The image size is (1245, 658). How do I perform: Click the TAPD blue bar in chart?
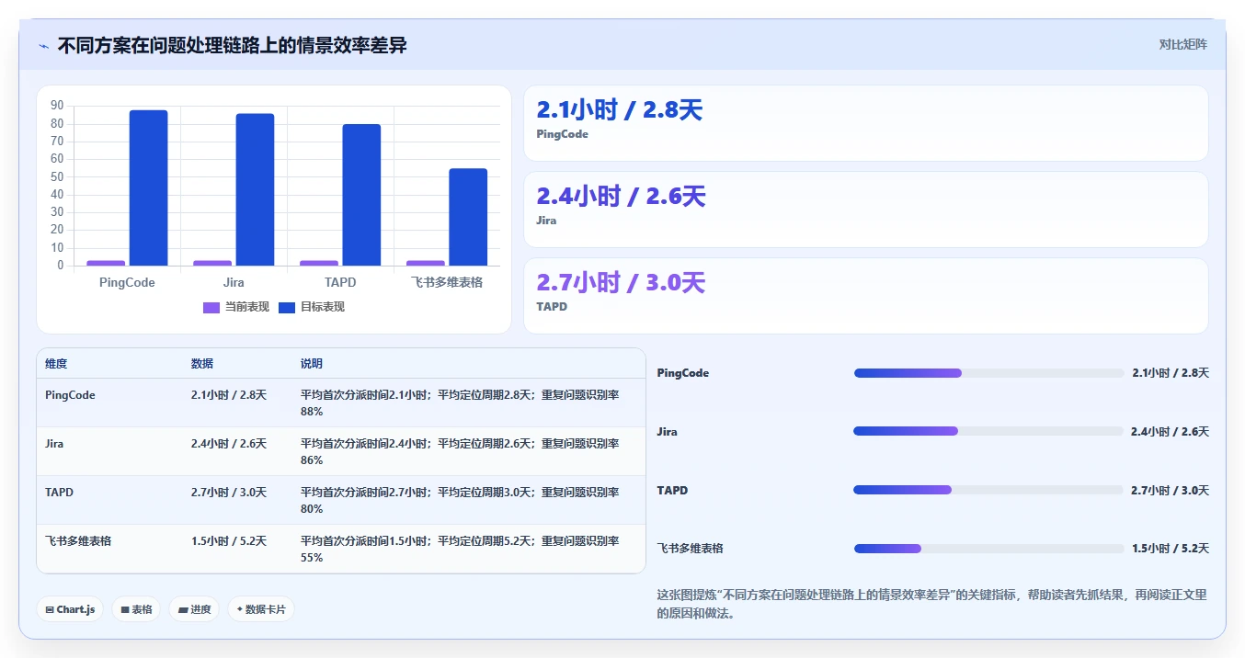click(x=361, y=195)
